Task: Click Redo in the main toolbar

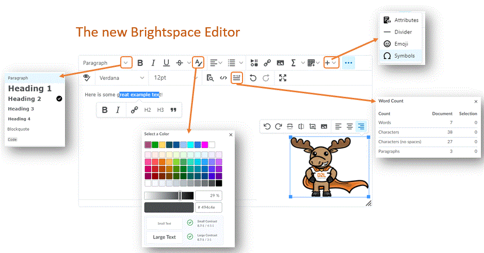Action: pos(266,78)
